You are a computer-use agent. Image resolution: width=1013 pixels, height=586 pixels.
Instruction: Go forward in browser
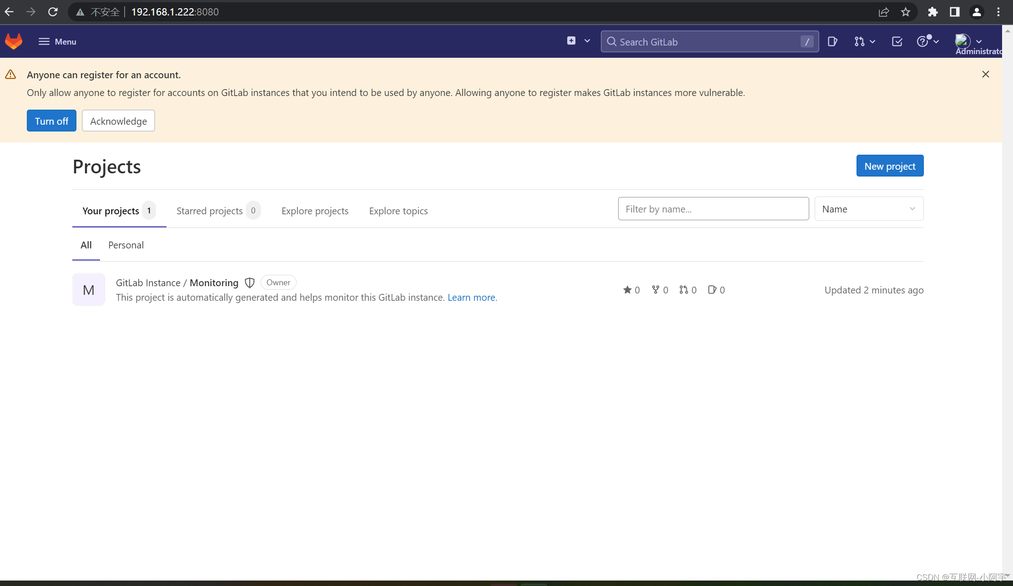click(x=31, y=12)
